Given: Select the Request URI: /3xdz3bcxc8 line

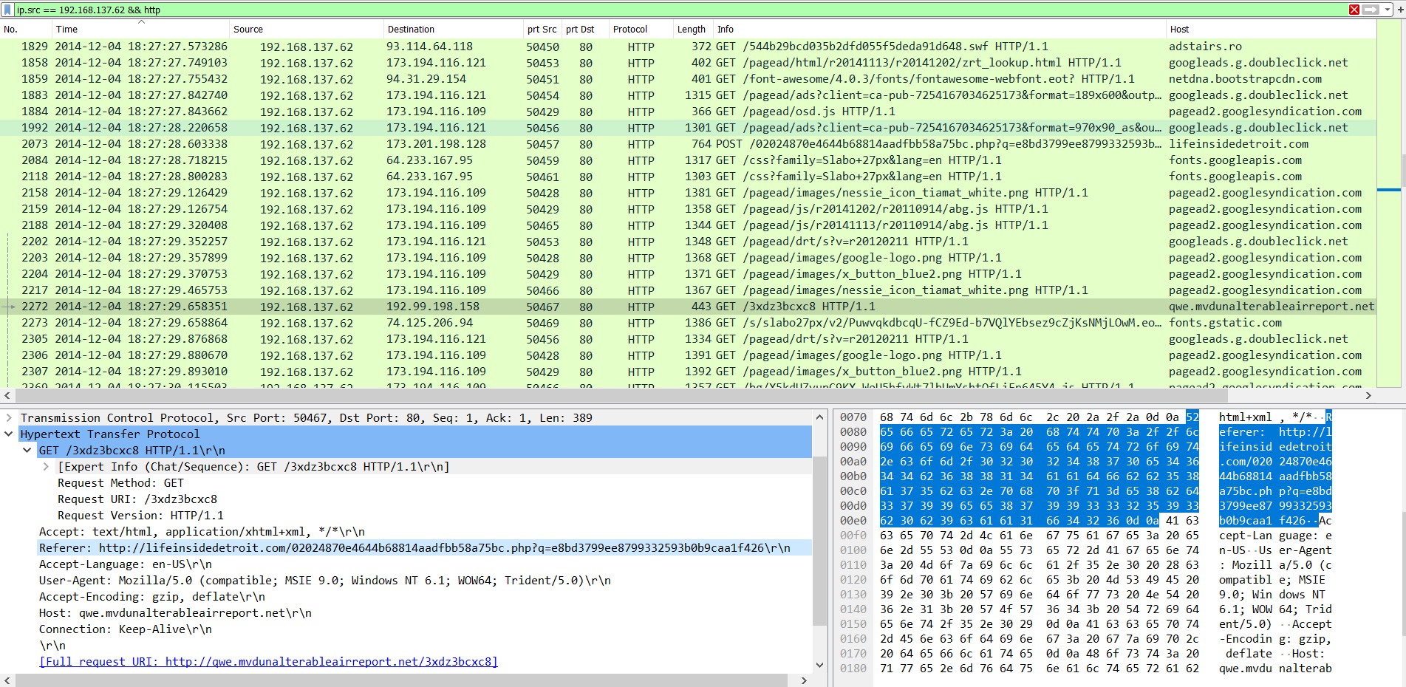Looking at the screenshot, I should pyautogui.click(x=137, y=499).
